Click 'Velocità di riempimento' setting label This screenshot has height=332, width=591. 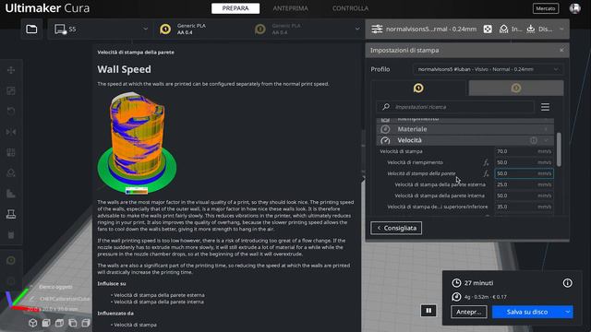[415, 162]
